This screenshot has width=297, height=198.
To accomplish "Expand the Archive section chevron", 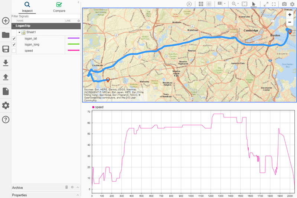I will (x=78, y=187).
